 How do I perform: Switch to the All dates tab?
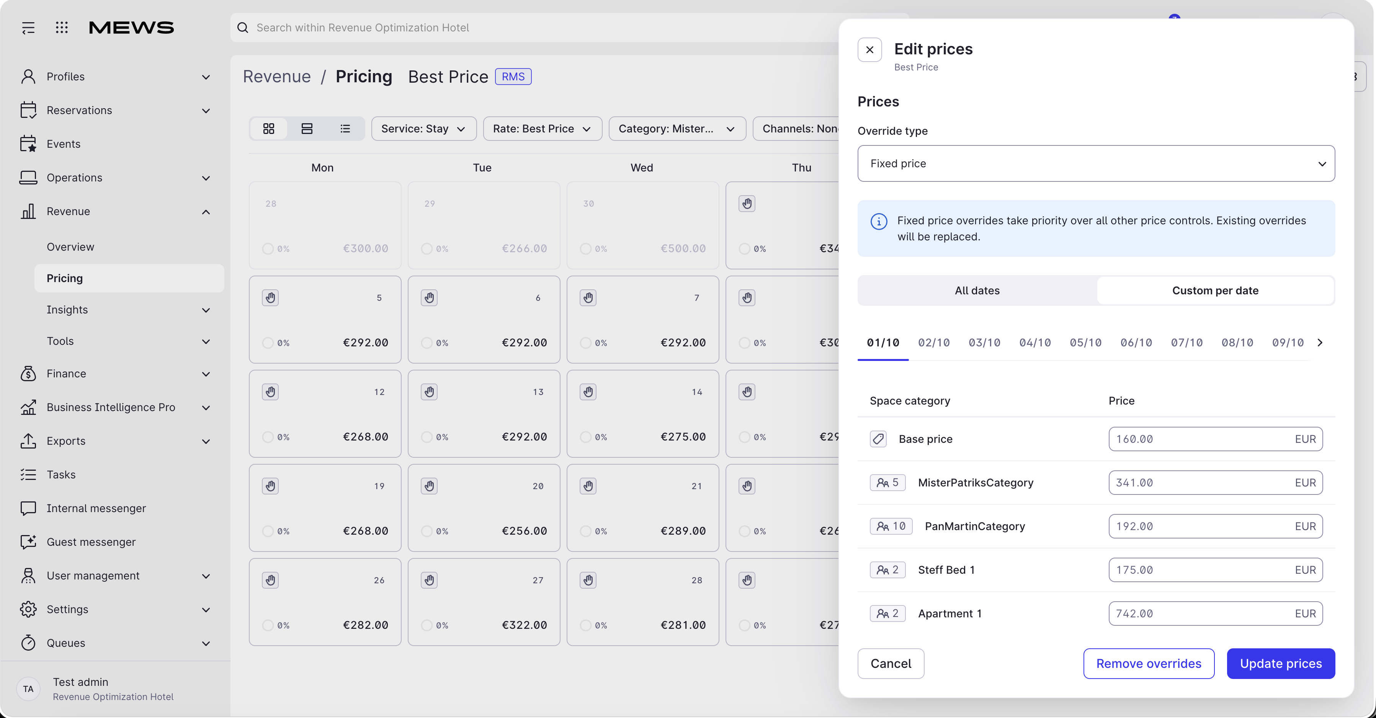(977, 290)
